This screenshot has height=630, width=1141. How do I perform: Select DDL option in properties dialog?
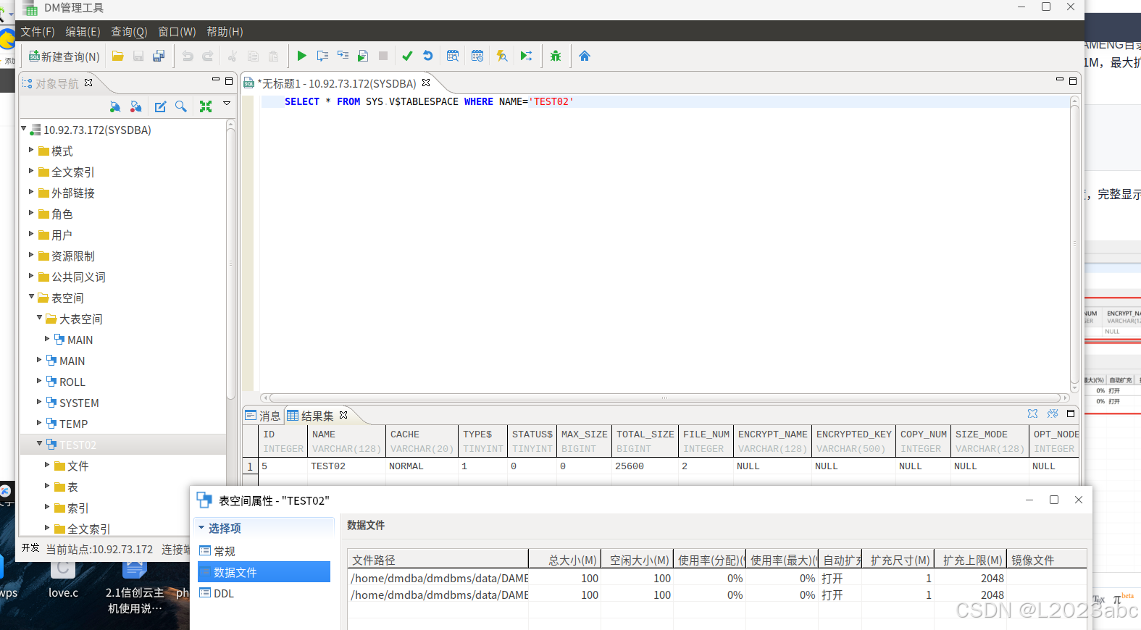[x=223, y=593]
